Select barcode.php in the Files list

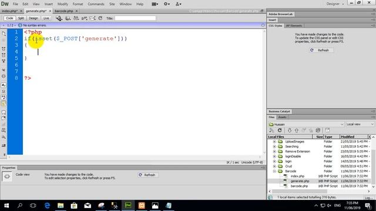[x=299, y=186]
